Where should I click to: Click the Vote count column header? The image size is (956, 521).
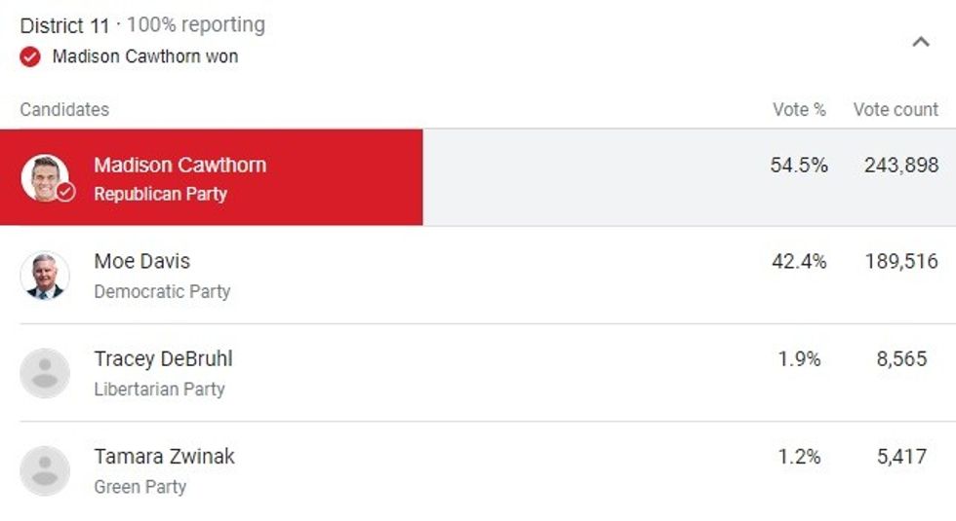896,109
